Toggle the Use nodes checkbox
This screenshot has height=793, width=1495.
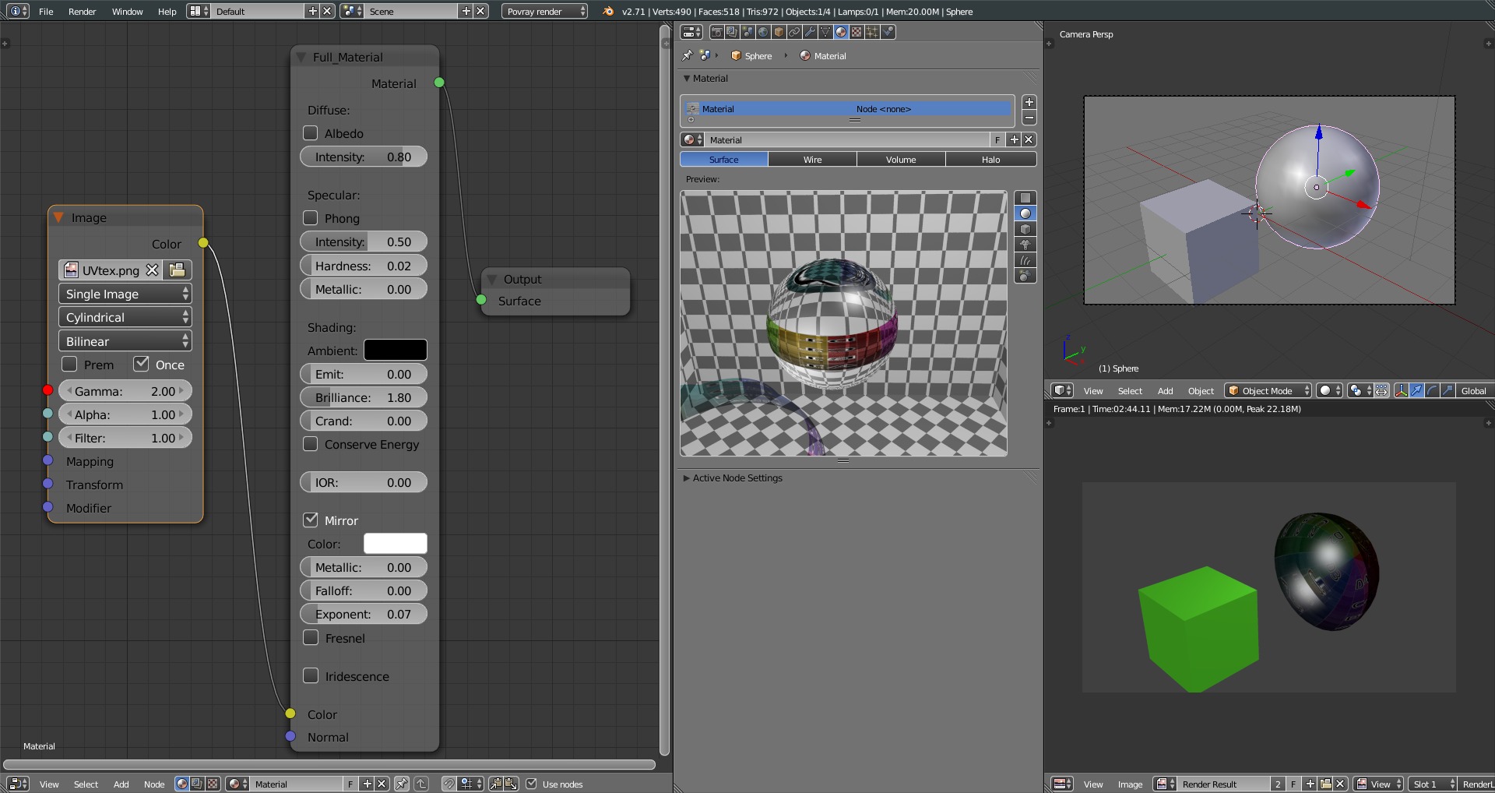pos(532,784)
